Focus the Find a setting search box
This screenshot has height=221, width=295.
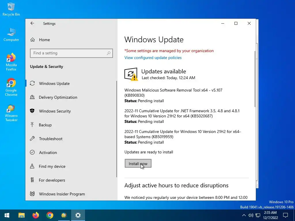71,53
